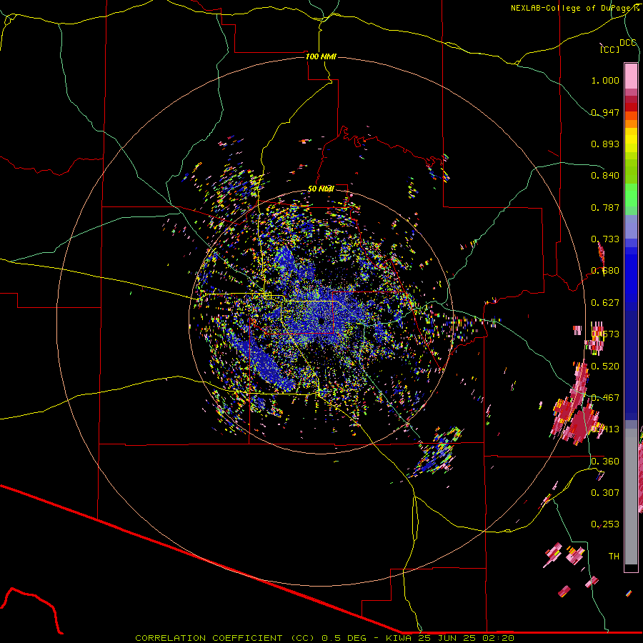The image size is (643, 643).
Task: Select the 0.947 scale value
Action: pos(605,112)
